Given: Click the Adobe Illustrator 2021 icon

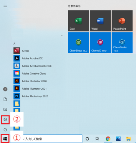Looking at the screenshot, I should point(17,89).
